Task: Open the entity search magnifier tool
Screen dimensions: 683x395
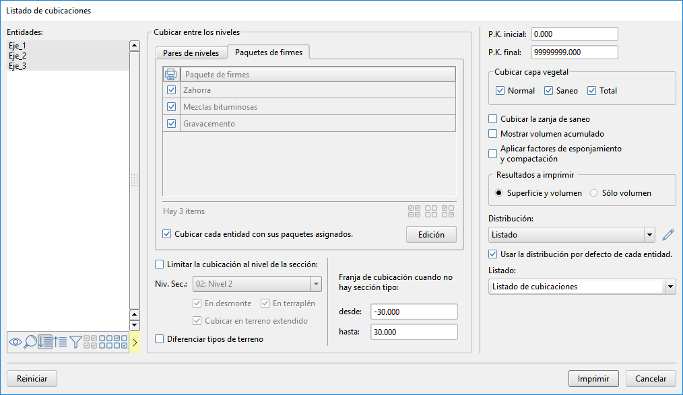Action: pos(30,342)
